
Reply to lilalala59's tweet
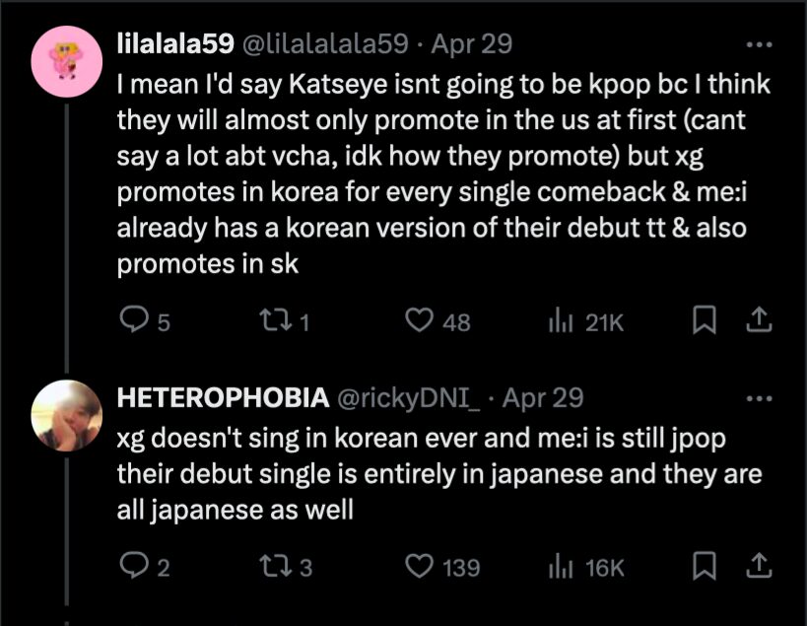click(x=131, y=320)
